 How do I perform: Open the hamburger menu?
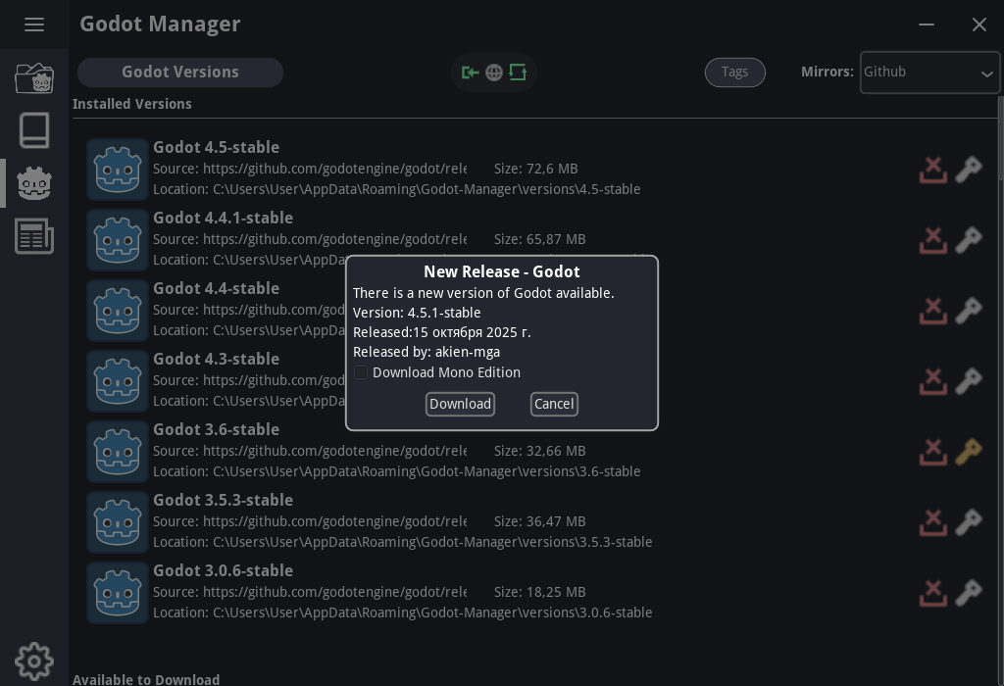tap(34, 24)
